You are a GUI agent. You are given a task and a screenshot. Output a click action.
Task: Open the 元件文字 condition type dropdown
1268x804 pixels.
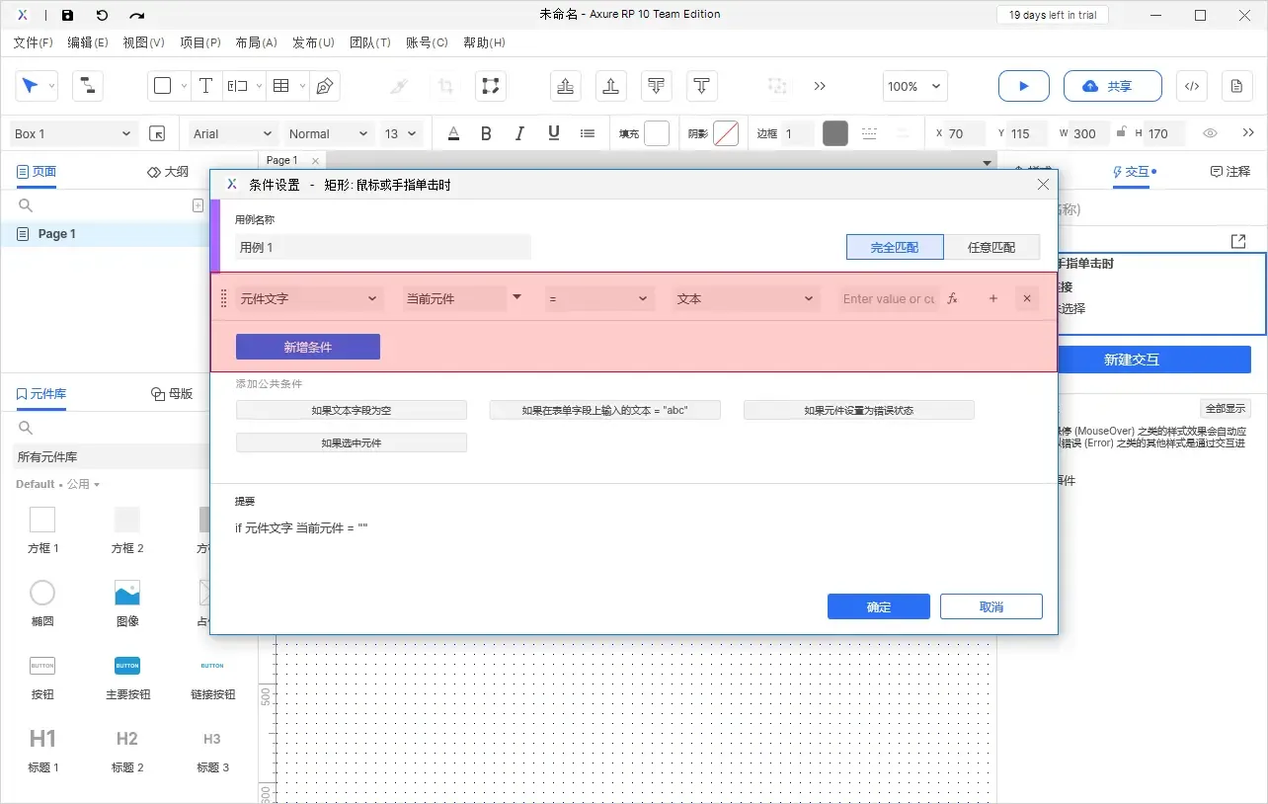click(x=309, y=297)
